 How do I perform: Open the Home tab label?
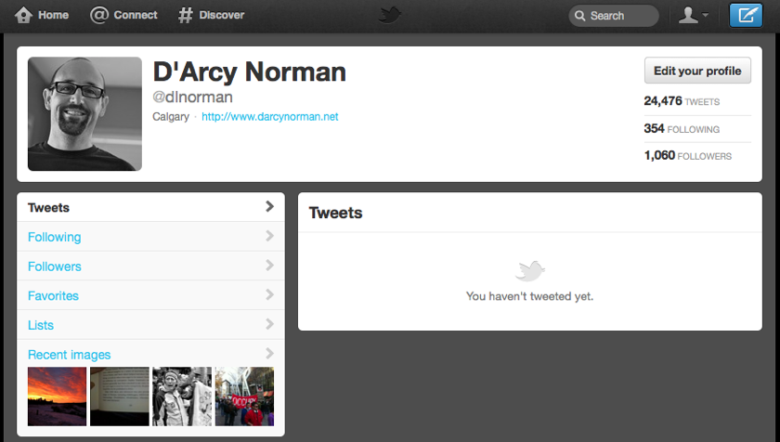[x=53, y=15]
